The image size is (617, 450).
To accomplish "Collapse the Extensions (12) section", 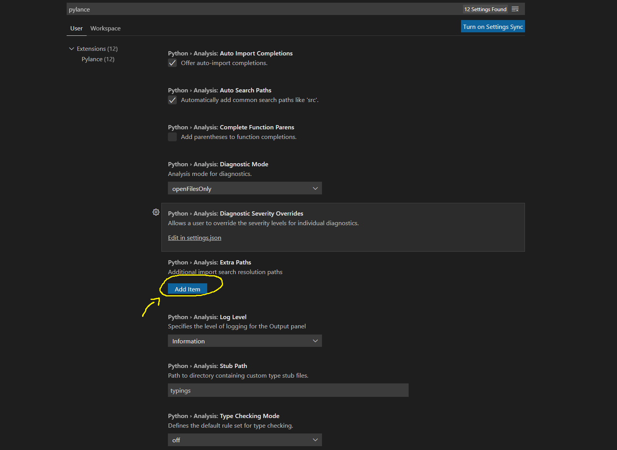I will 72,49.
